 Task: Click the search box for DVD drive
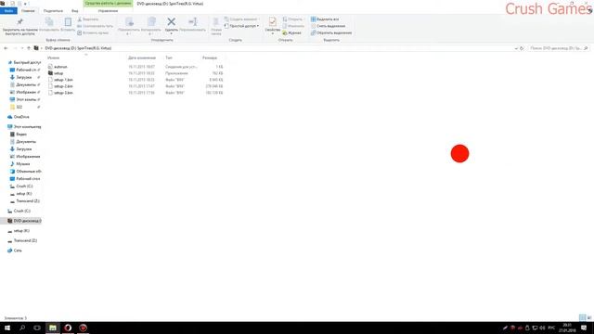558,48
